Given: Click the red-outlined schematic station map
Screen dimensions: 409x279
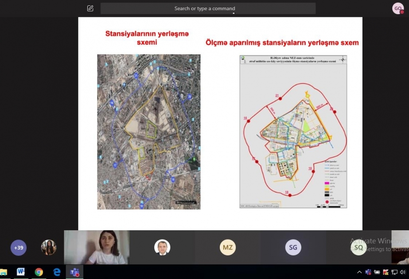Looking at the screenshot, I should click(293, 132).
